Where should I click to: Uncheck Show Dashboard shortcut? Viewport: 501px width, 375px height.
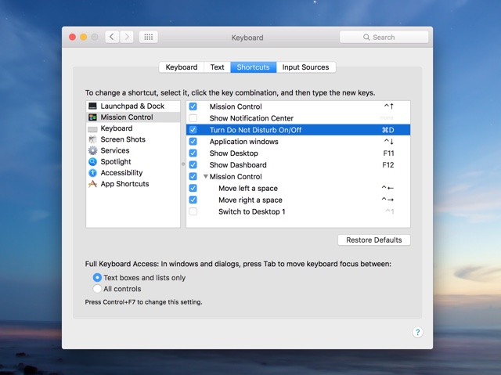(193, 165)
